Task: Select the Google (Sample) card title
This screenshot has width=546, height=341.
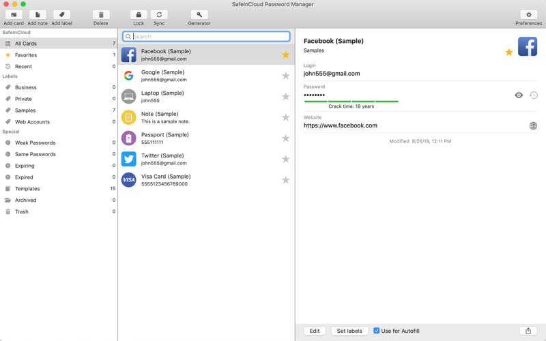Action: click(x=162, y=72)
